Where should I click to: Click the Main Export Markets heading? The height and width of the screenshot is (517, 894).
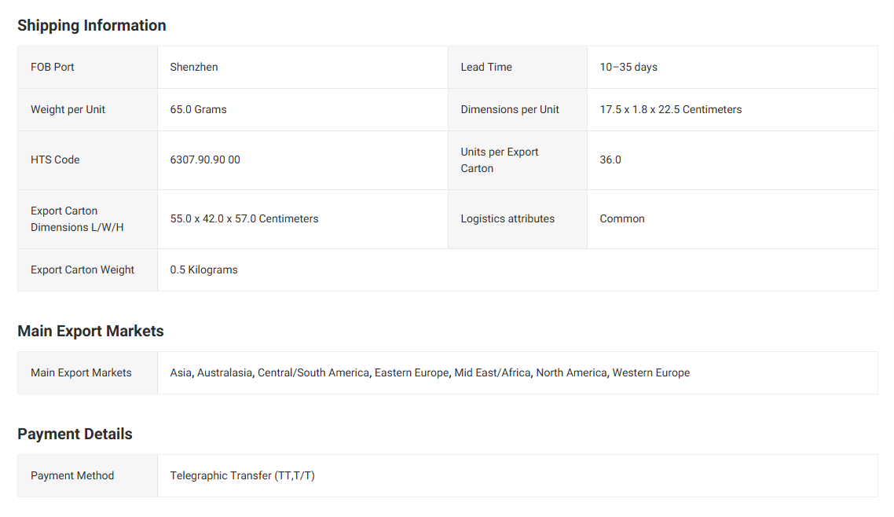(90, 331)
